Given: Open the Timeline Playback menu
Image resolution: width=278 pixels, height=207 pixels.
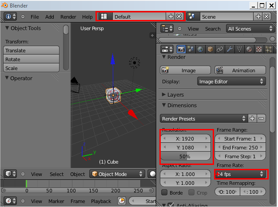Looking at the screenshot, I should [x=101, y=201].
